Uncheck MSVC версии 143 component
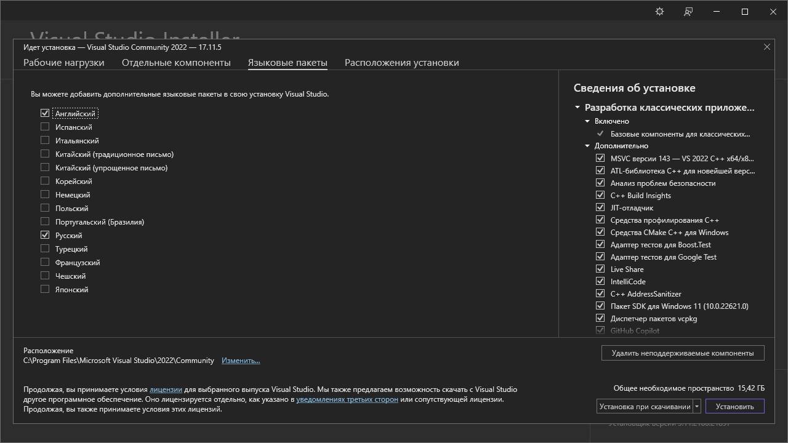The height and width of the screenshot is (443, 788). pyautogui.click(x=600, y=158)
